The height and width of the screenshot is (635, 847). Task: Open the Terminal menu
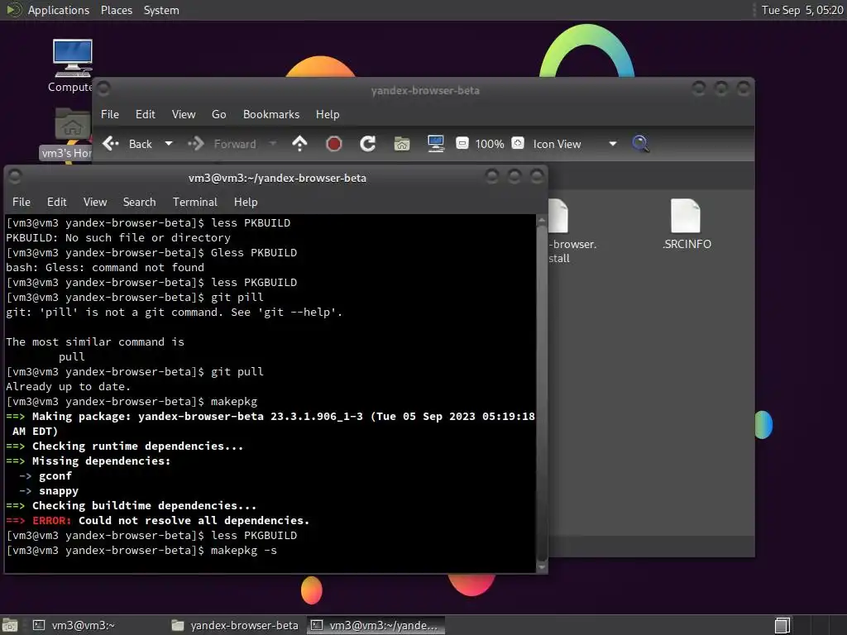[195, 202]
